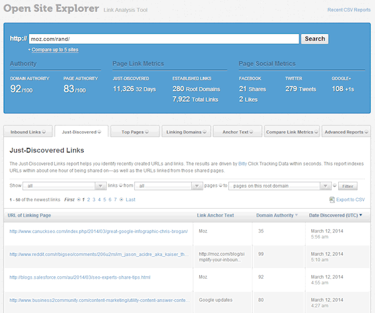Click the help icon on Just-Discovered tab
Image resolution: width=375 pixels, height=313 pixels.
click(99, 132)
